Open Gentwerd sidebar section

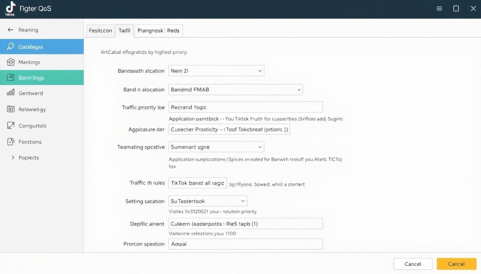pos(42,93)
